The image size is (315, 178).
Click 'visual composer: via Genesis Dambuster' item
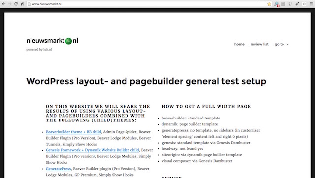(197, 161)
